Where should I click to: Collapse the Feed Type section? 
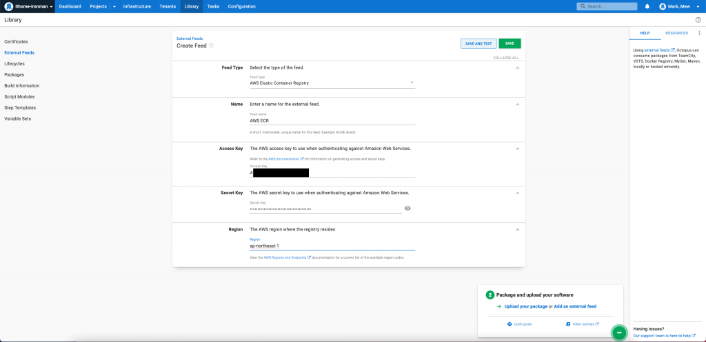(517, 68)
